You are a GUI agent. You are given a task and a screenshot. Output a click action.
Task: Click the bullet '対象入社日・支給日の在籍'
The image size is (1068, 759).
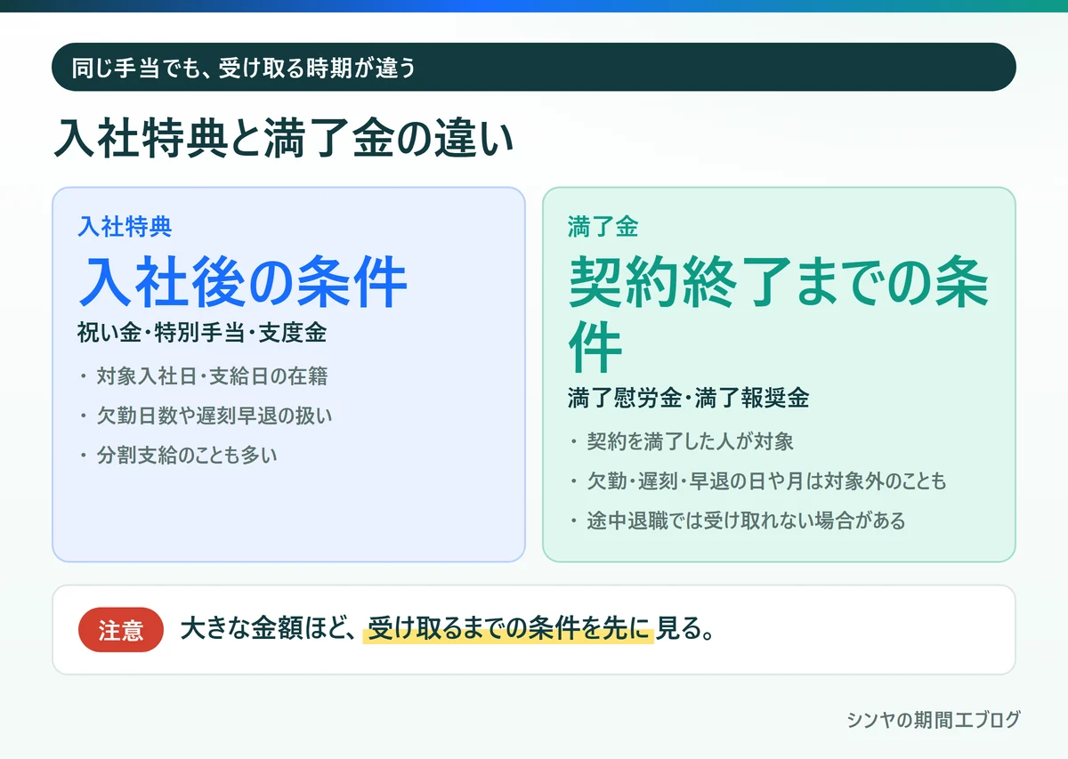pyautogui.click(x=212, y=376)
